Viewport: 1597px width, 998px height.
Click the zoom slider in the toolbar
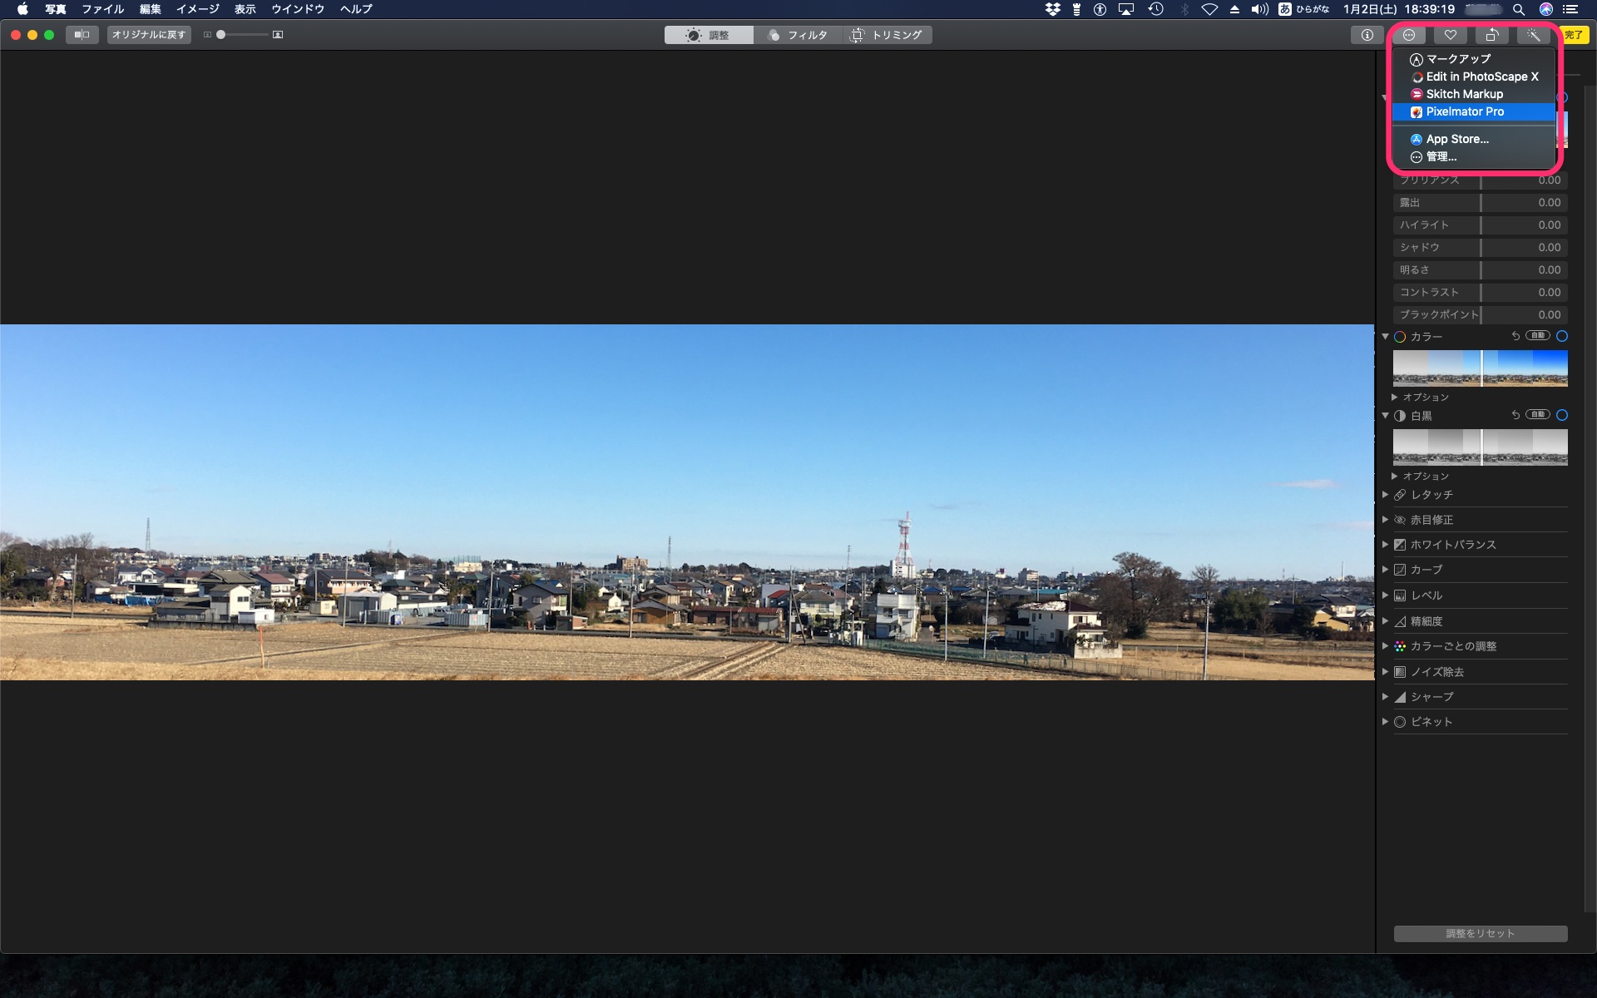[243, 35]
